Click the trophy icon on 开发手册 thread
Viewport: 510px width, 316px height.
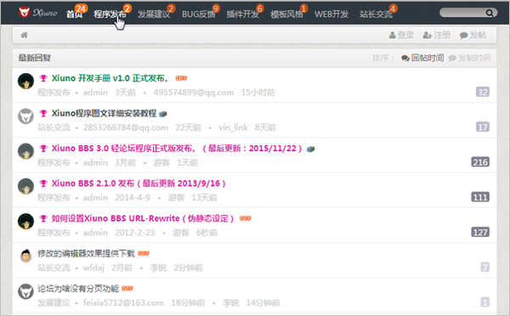[43, 78]
